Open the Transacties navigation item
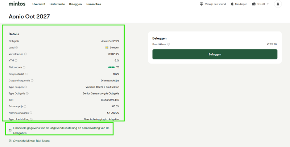Viewport: 290px width, 147px height. click(x=94, y=4)
